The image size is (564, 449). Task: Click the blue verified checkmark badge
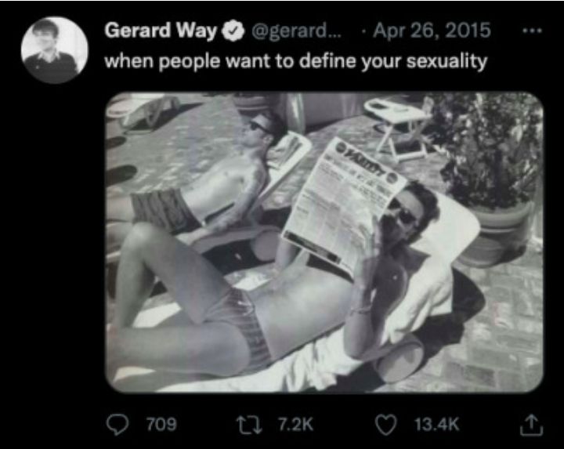(x=233, y=31)
